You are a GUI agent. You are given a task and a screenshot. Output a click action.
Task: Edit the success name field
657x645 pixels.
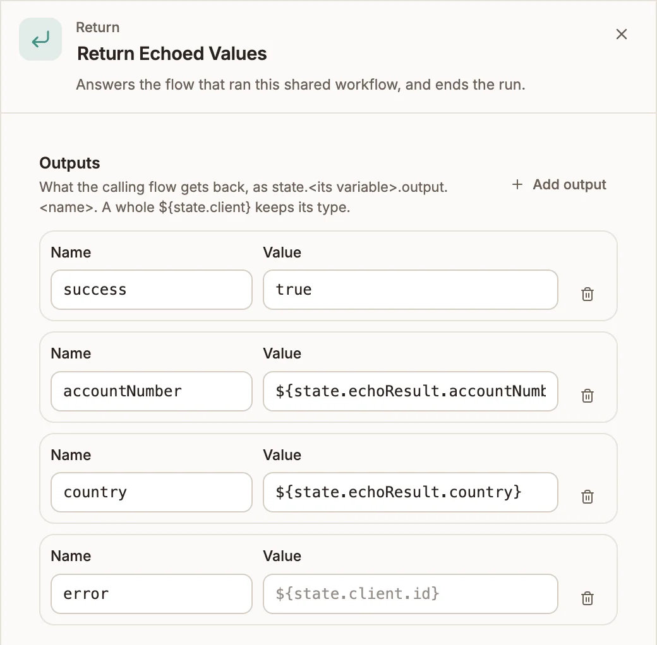151,290
